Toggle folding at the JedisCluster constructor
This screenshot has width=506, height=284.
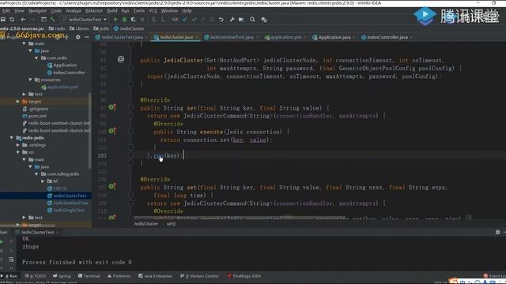[x=130, y=68]
